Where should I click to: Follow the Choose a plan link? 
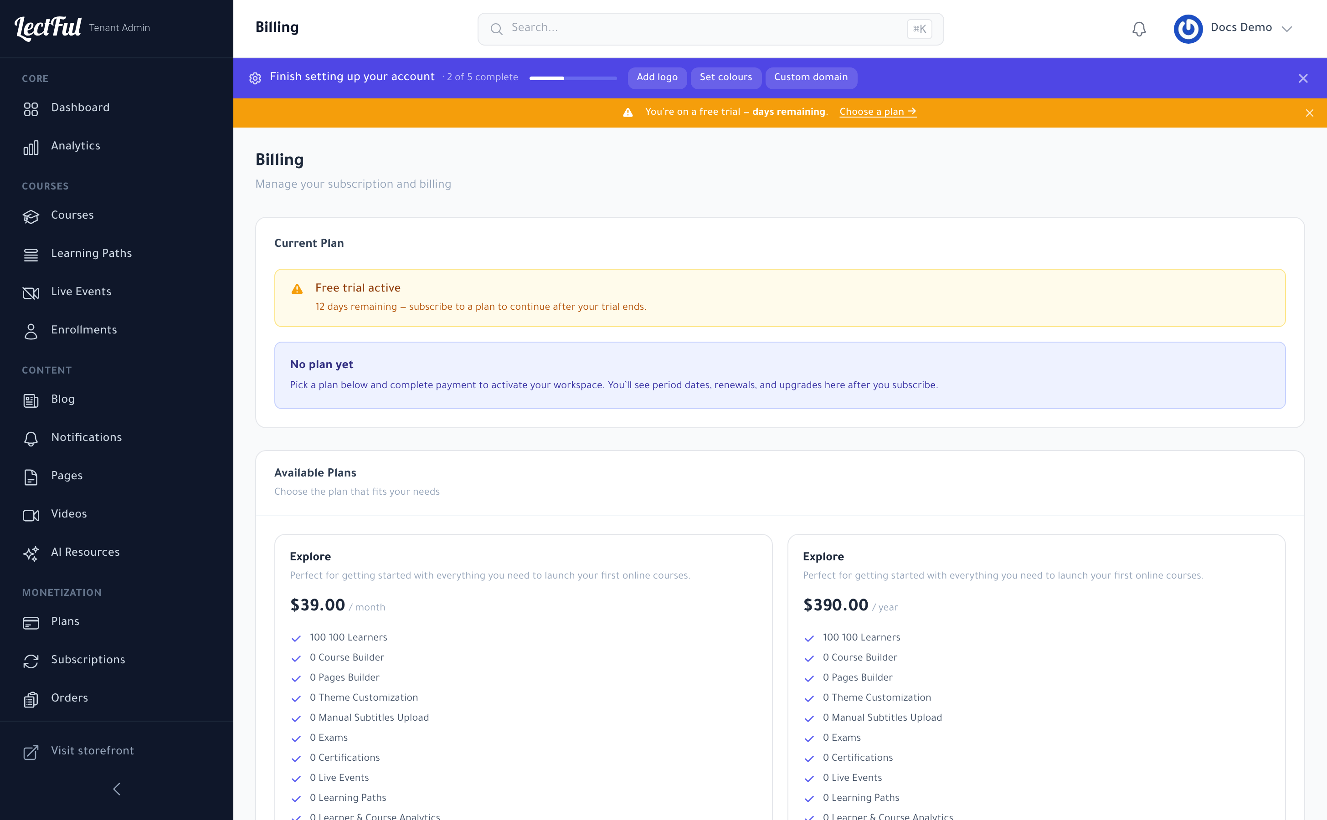(x=877, y=112)
